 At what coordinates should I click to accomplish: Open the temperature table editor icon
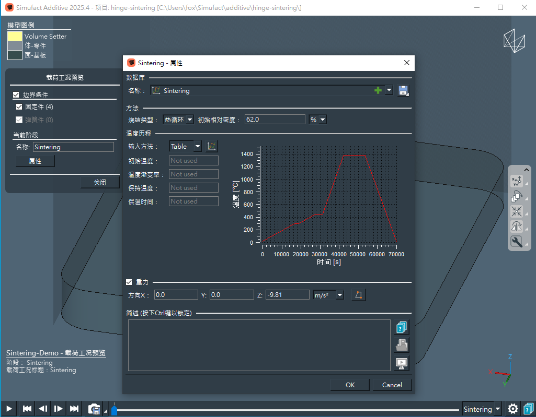tap(212, 146)
